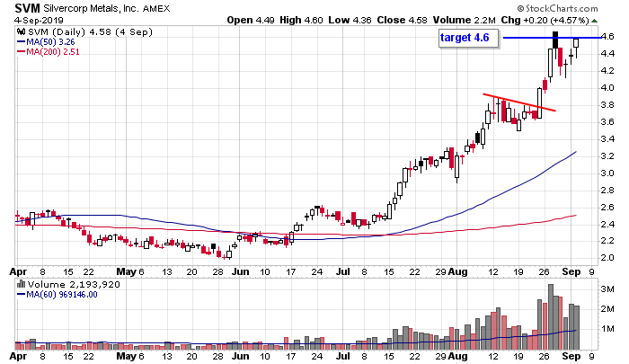Click the Open 4.49 value
Viewport: 629px width, 364px height.
coord(251,20)
